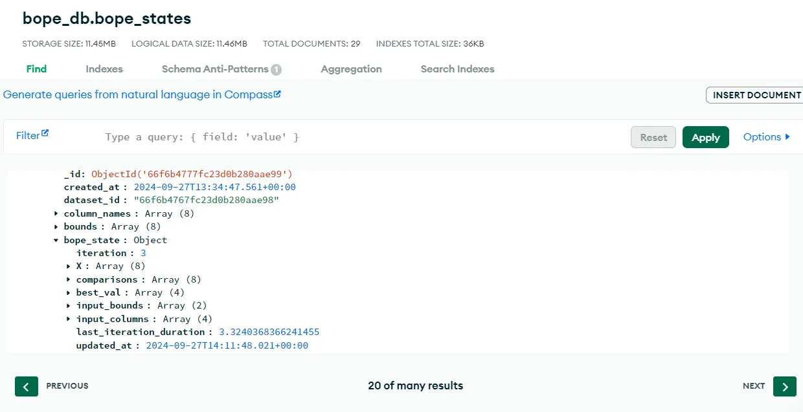The height and width of the screenshot is (412, 803).
Task: Select the Search Indexes tab
Action: point(457,69)
